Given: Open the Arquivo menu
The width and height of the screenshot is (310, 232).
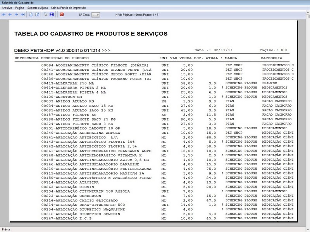Looking at the screenshot, I should (x=7, y=7).
